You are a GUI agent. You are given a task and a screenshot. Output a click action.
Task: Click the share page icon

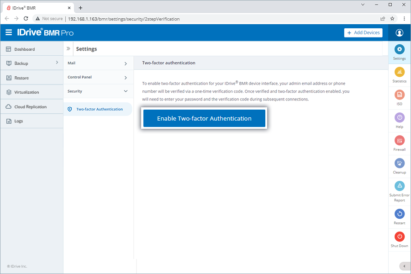click(383, 19)
